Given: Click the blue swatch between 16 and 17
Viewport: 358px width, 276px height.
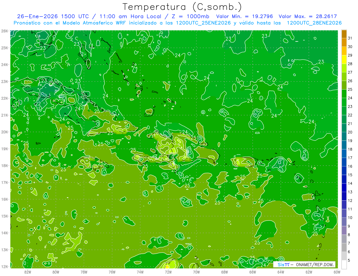Looking at the screenshot, I should [344, 162].
